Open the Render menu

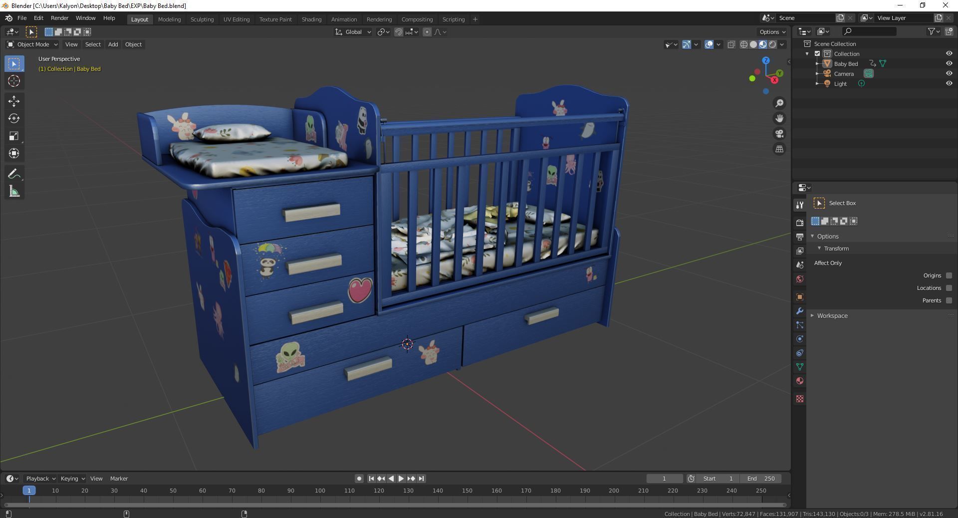pyautogui.click(x=59, y=18)
